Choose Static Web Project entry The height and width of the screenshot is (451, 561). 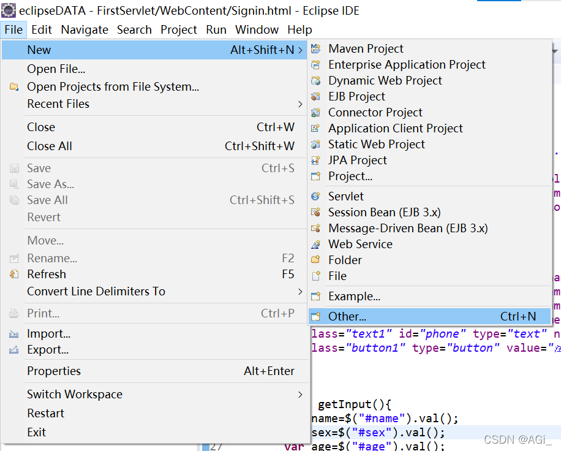[429, 144]
